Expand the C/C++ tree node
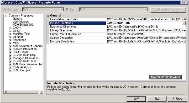The image size is (189, 103). (10, 28)
